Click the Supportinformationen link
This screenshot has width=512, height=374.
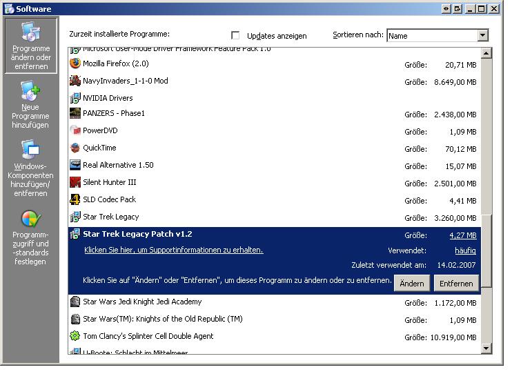[x=173, y=250]
